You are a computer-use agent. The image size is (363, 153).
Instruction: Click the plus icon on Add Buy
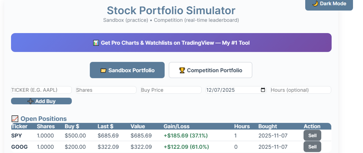pos(30,101)
